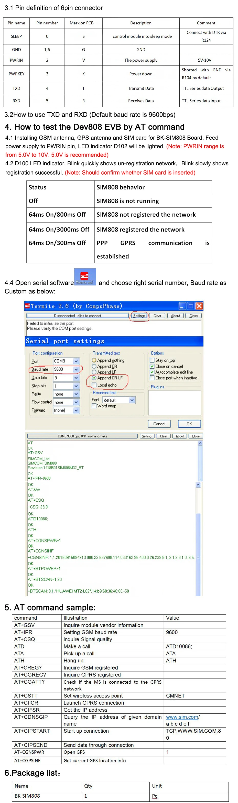Image resolution: width=238 pixels, height=803 pixels.
Task: Enable Stay on top checkbox
Action: 152,360
